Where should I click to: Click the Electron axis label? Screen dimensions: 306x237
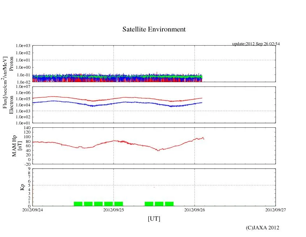click(x=11, y=105)
